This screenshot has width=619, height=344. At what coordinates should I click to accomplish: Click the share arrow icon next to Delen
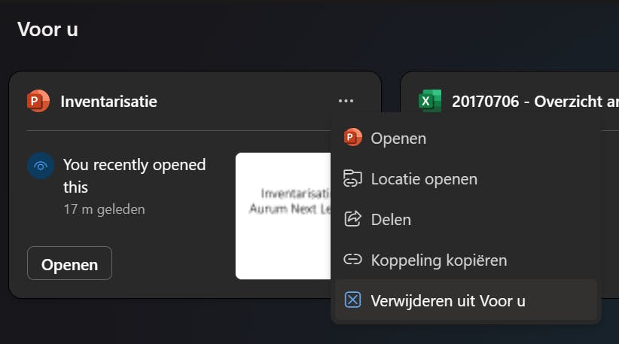pyautogui.click(x=352, y=219)
